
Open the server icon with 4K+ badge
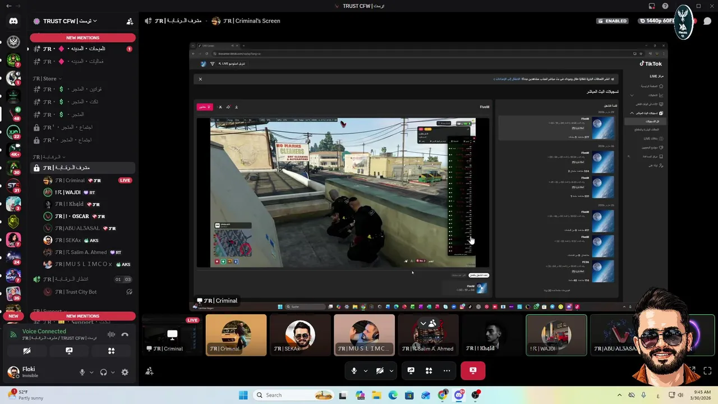13,150
